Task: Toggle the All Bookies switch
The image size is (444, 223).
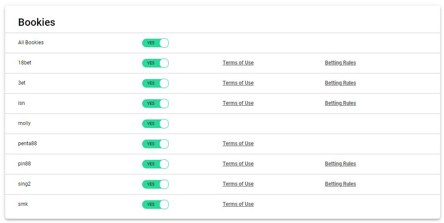Action: (x=155, y=43)
